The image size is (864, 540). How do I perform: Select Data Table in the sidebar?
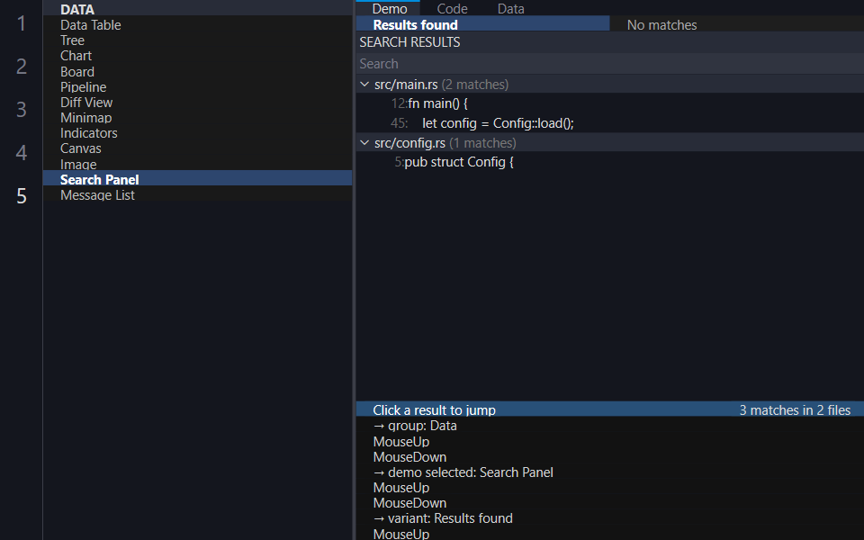coord(197,25)
